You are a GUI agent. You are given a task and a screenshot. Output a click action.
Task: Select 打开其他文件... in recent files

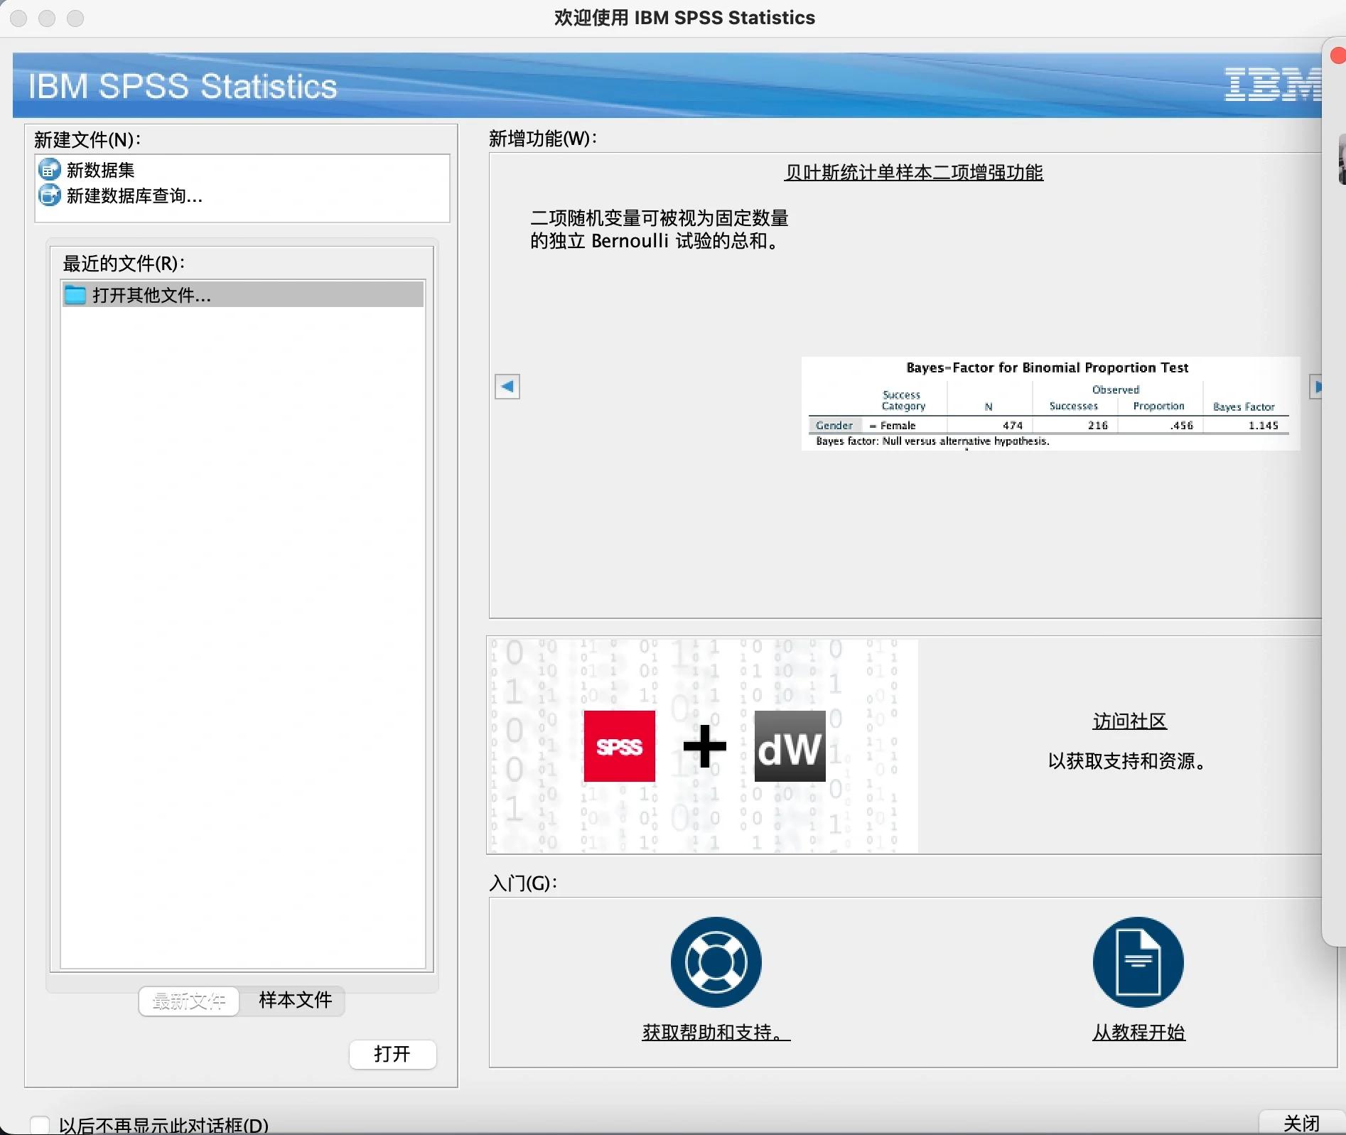click(x=242, y=294)
